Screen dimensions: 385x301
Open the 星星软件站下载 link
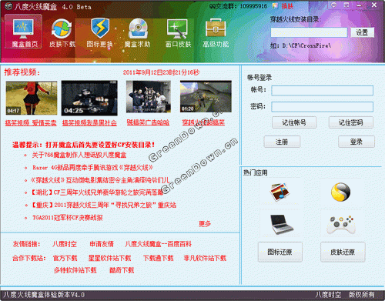109,258
